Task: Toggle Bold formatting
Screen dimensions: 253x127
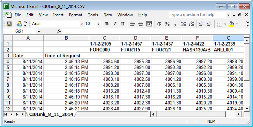Action: coord(107,24)
